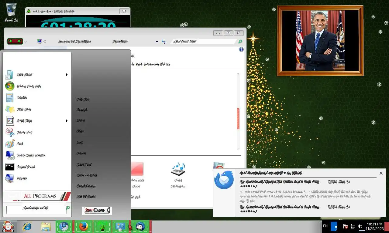Open Devices and Printers from the Start menu
This screenshot has height=233, width=389.
(87, 175)
